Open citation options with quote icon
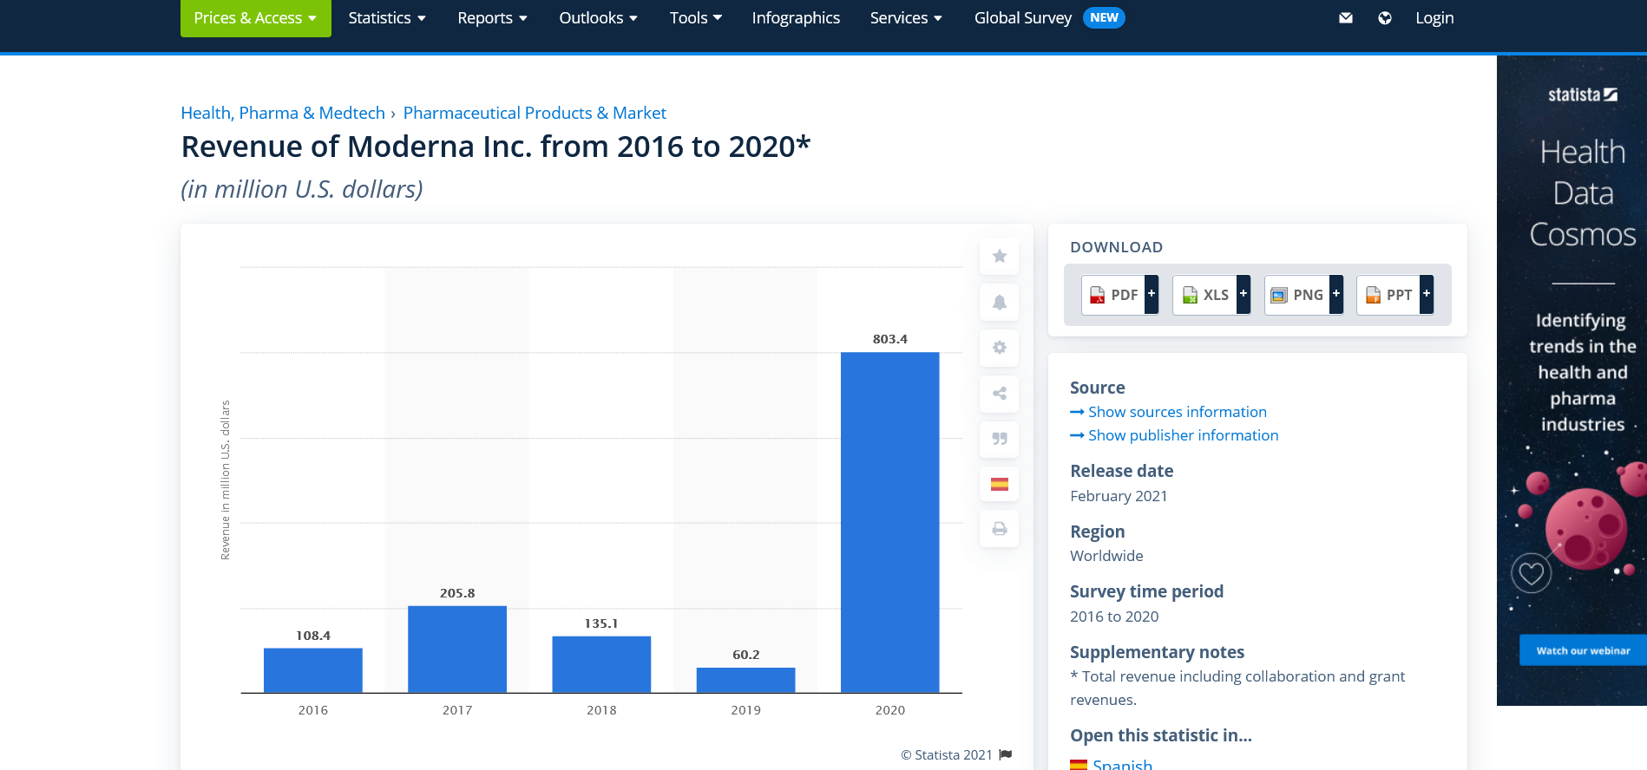The image size is (1647, 770). pyautogui.click(x=999, y=438)
